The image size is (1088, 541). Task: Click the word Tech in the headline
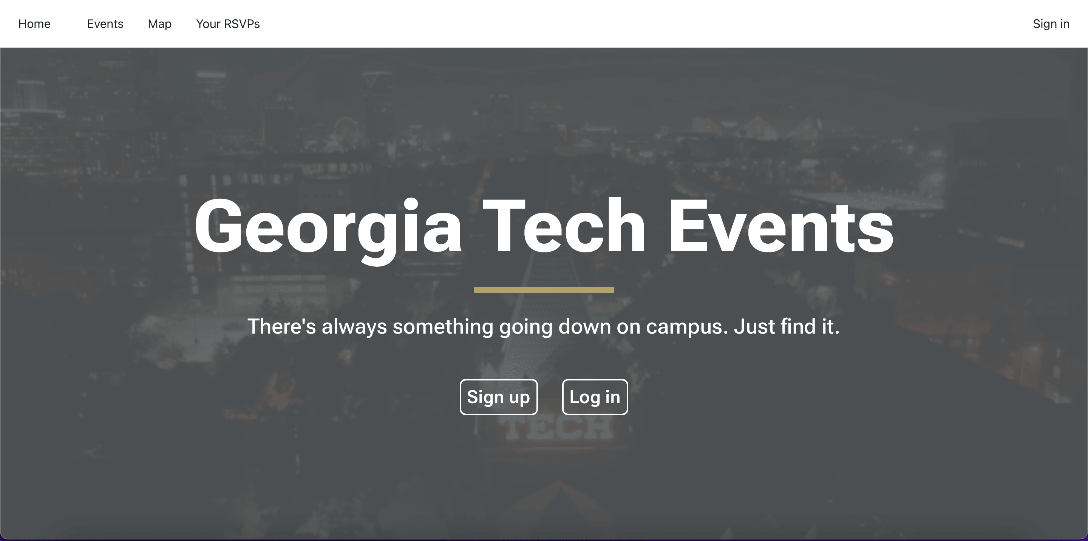(x=564, y=226)
